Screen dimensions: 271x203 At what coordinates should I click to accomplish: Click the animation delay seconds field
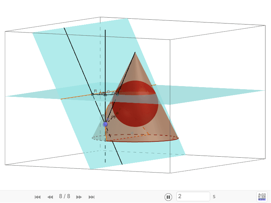tap(193, 196)
